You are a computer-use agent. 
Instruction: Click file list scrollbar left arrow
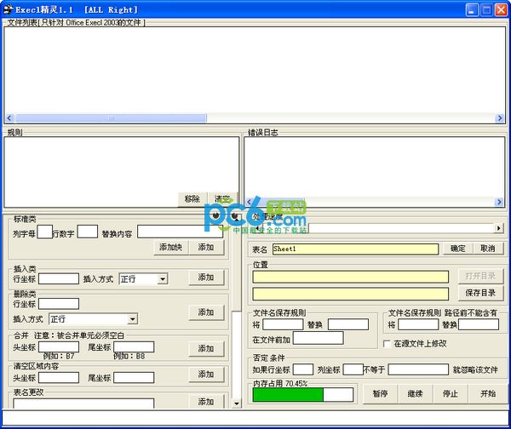9,118
